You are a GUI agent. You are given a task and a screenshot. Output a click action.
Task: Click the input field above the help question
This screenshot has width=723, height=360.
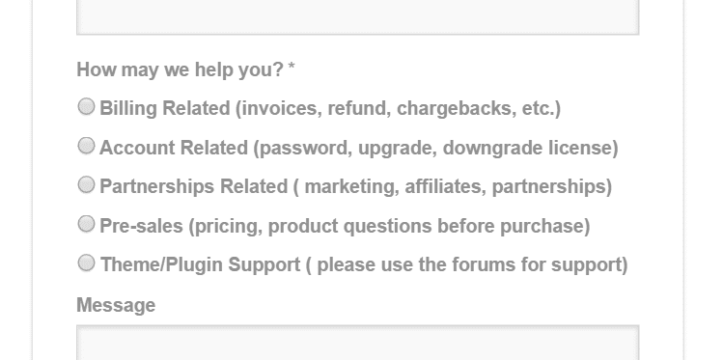tap(358, 17)
